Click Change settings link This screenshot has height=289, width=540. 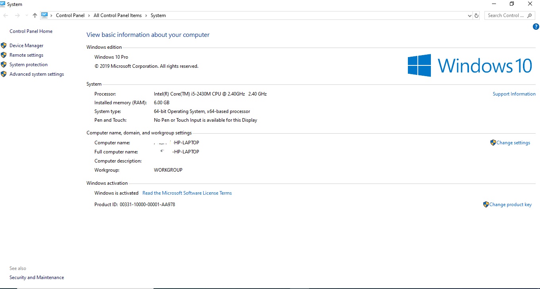coord(513,143)
